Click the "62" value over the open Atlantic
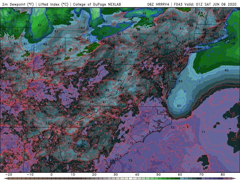This screenshot has height=180, width=240. (227, 70)
